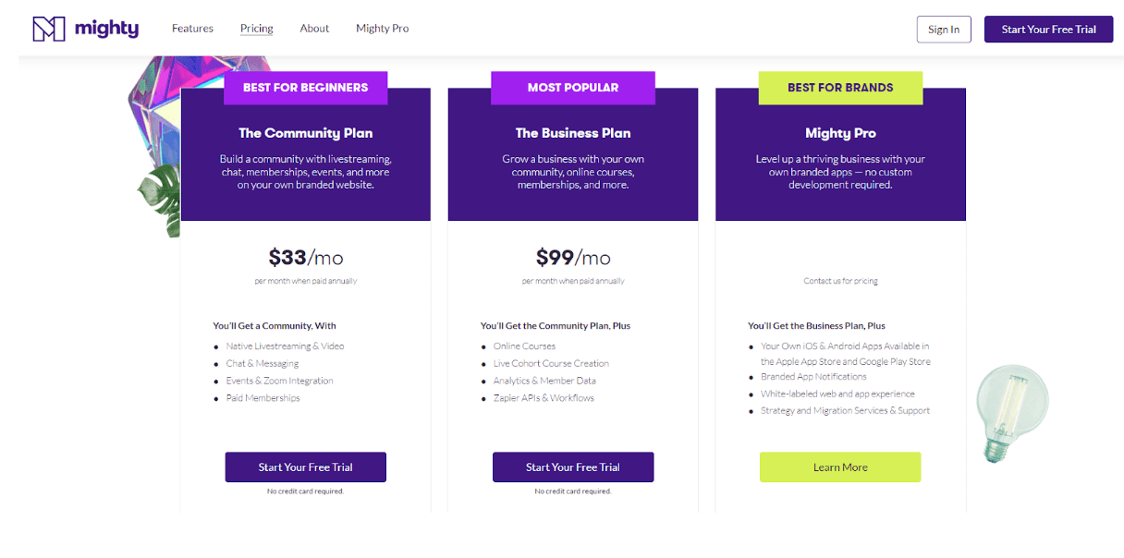Screen dimensions: 1124x558
Task: Start a free trial from the header button
Action: point(1048,29)
